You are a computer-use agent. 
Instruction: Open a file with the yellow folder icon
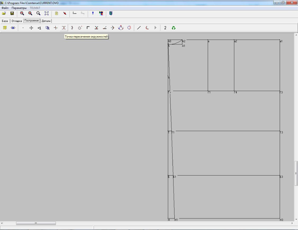(x=4, y=13)
